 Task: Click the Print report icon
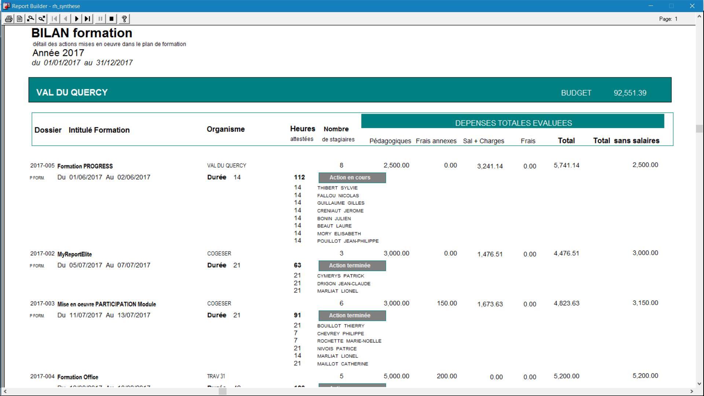click(x=9, y=19)
